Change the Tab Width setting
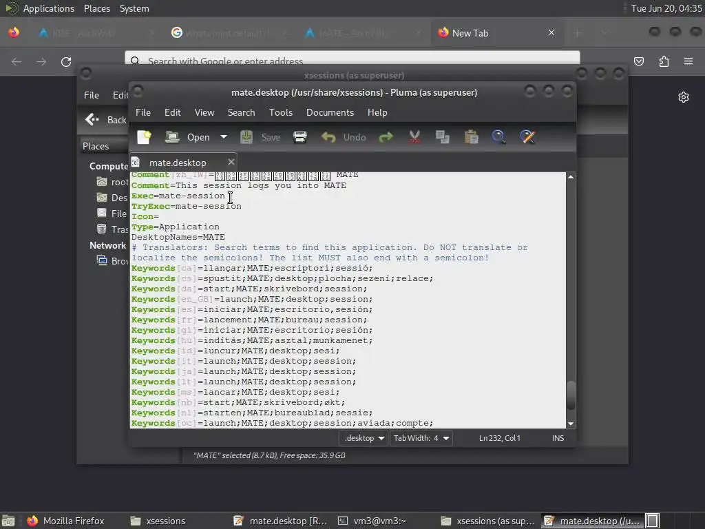The image size is (705, 529). coord(421,438)
